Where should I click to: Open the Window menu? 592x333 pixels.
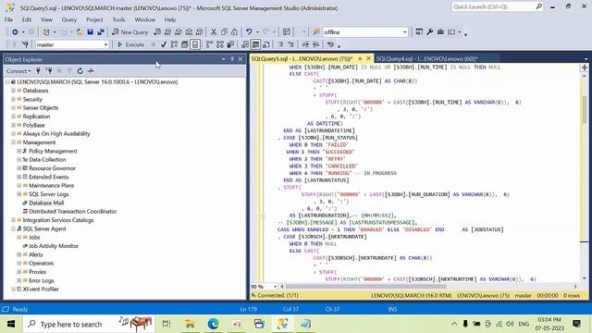tap(144, 19)
